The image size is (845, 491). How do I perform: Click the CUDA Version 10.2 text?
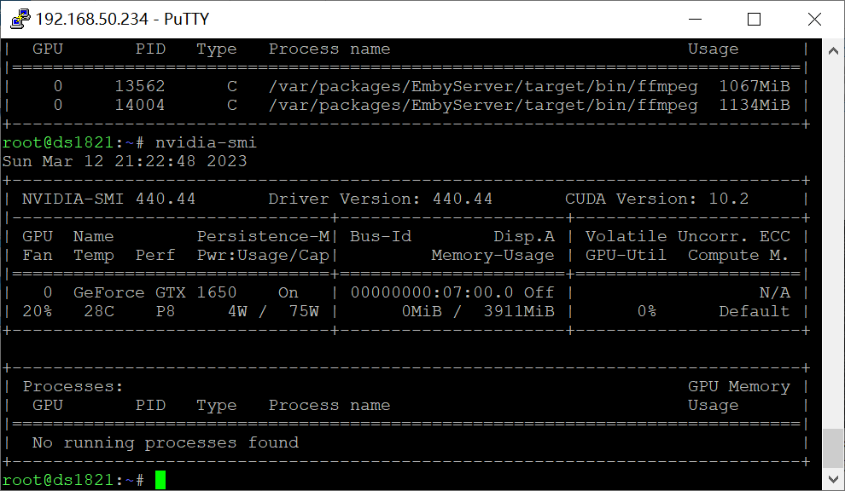click(656, 199)
